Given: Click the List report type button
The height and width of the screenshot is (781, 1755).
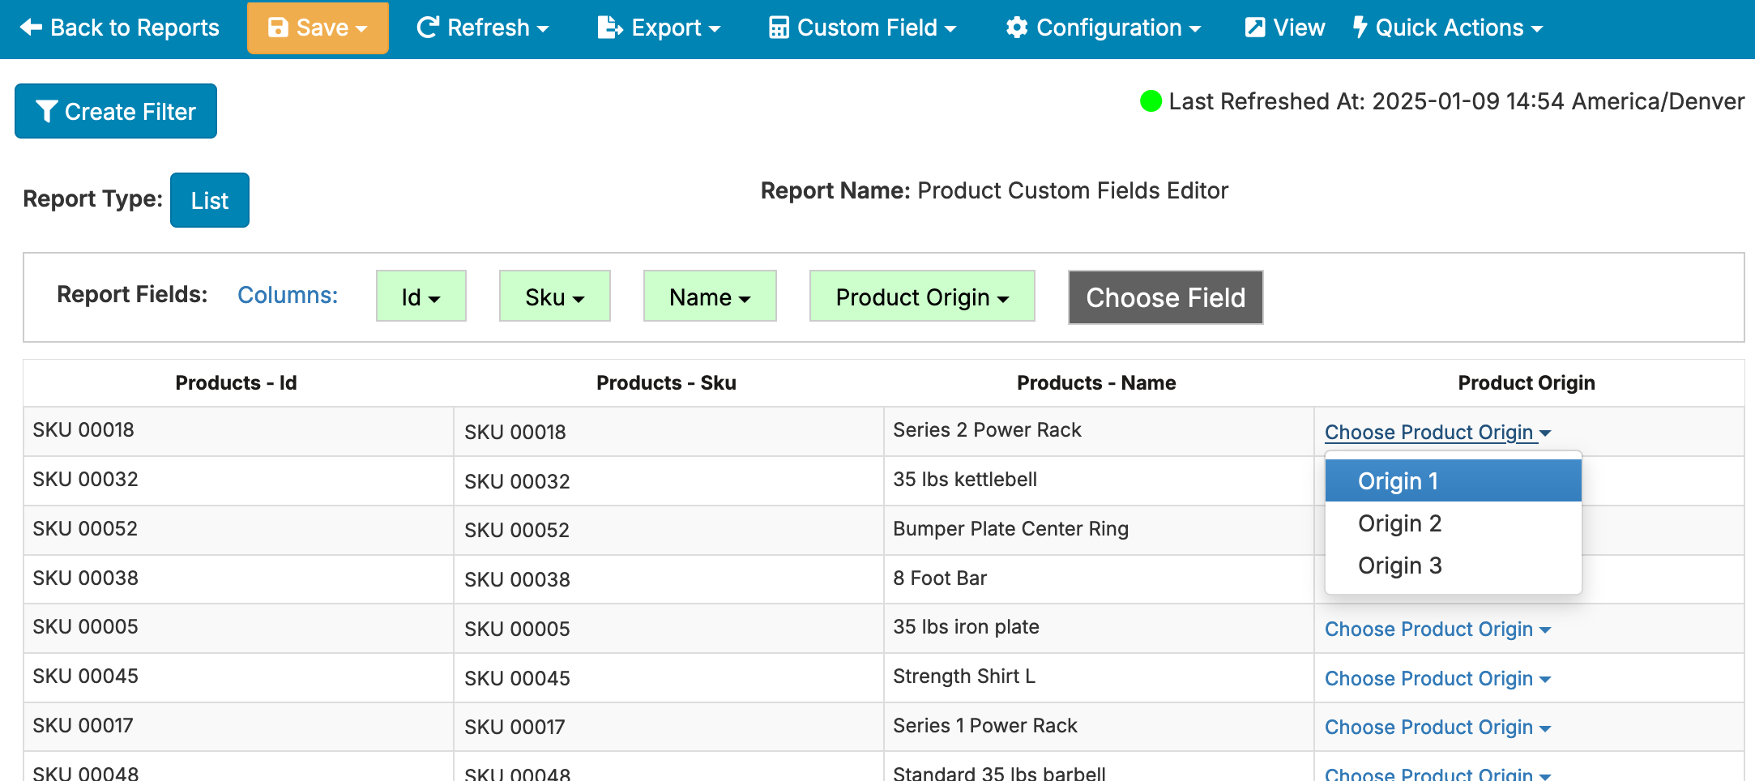Looking at the screenshot, I should (x=209, y=201).
